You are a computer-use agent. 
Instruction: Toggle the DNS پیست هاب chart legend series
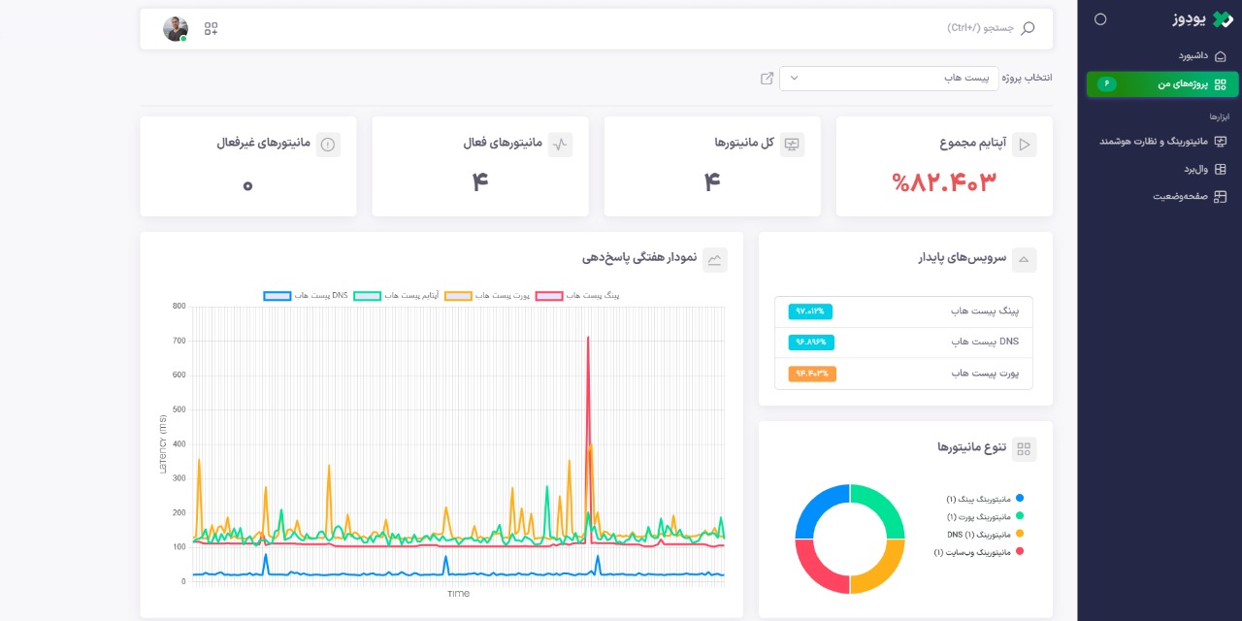[x=278, y=295]
